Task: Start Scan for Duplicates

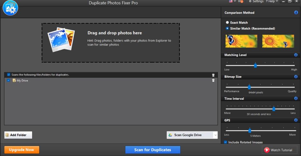Action: click(153, 150)
